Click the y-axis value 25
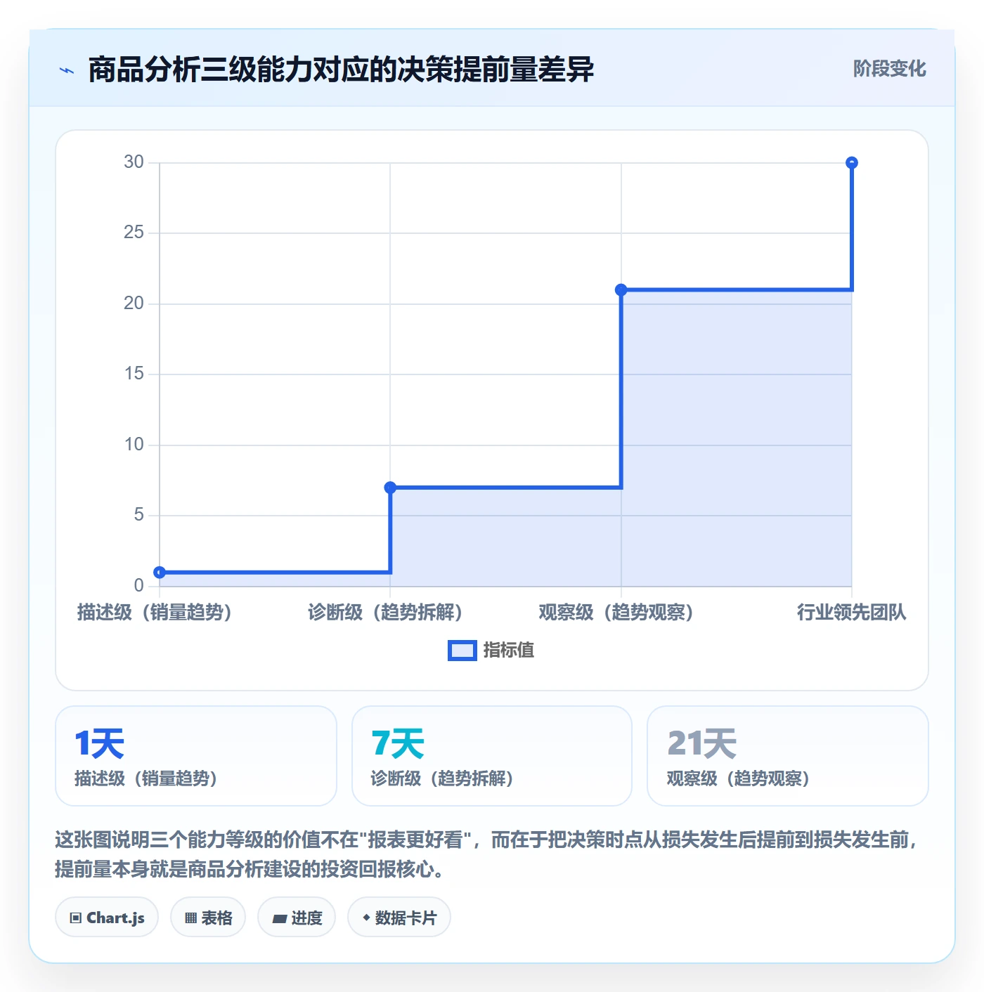Viewport: 984px width, 992px height. [134, 233]
